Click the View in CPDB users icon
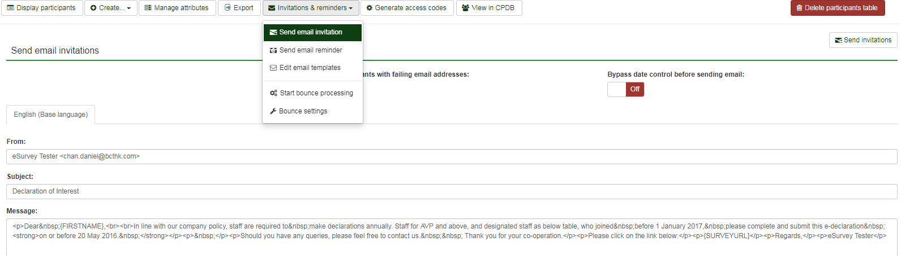This screenshot has width=901, height=259. click(x=465, y=8)
